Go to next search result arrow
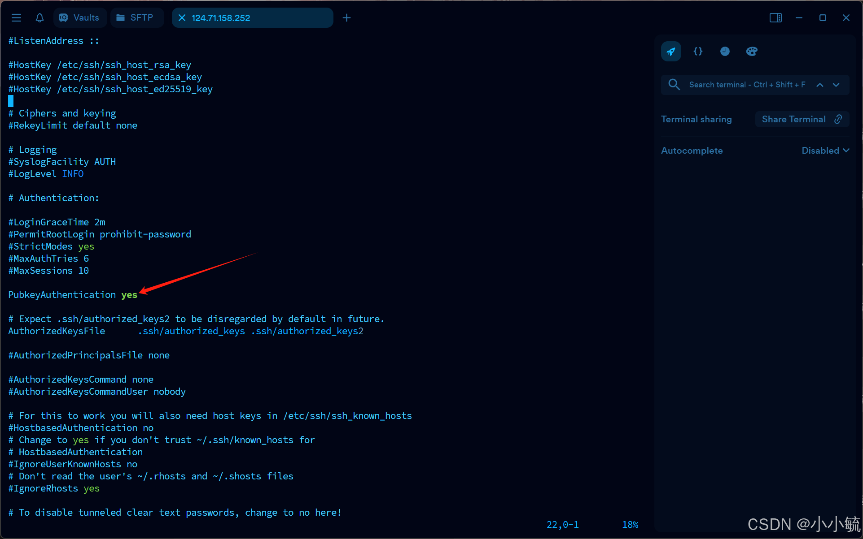 pyautogui.click(x=836, y=85)
